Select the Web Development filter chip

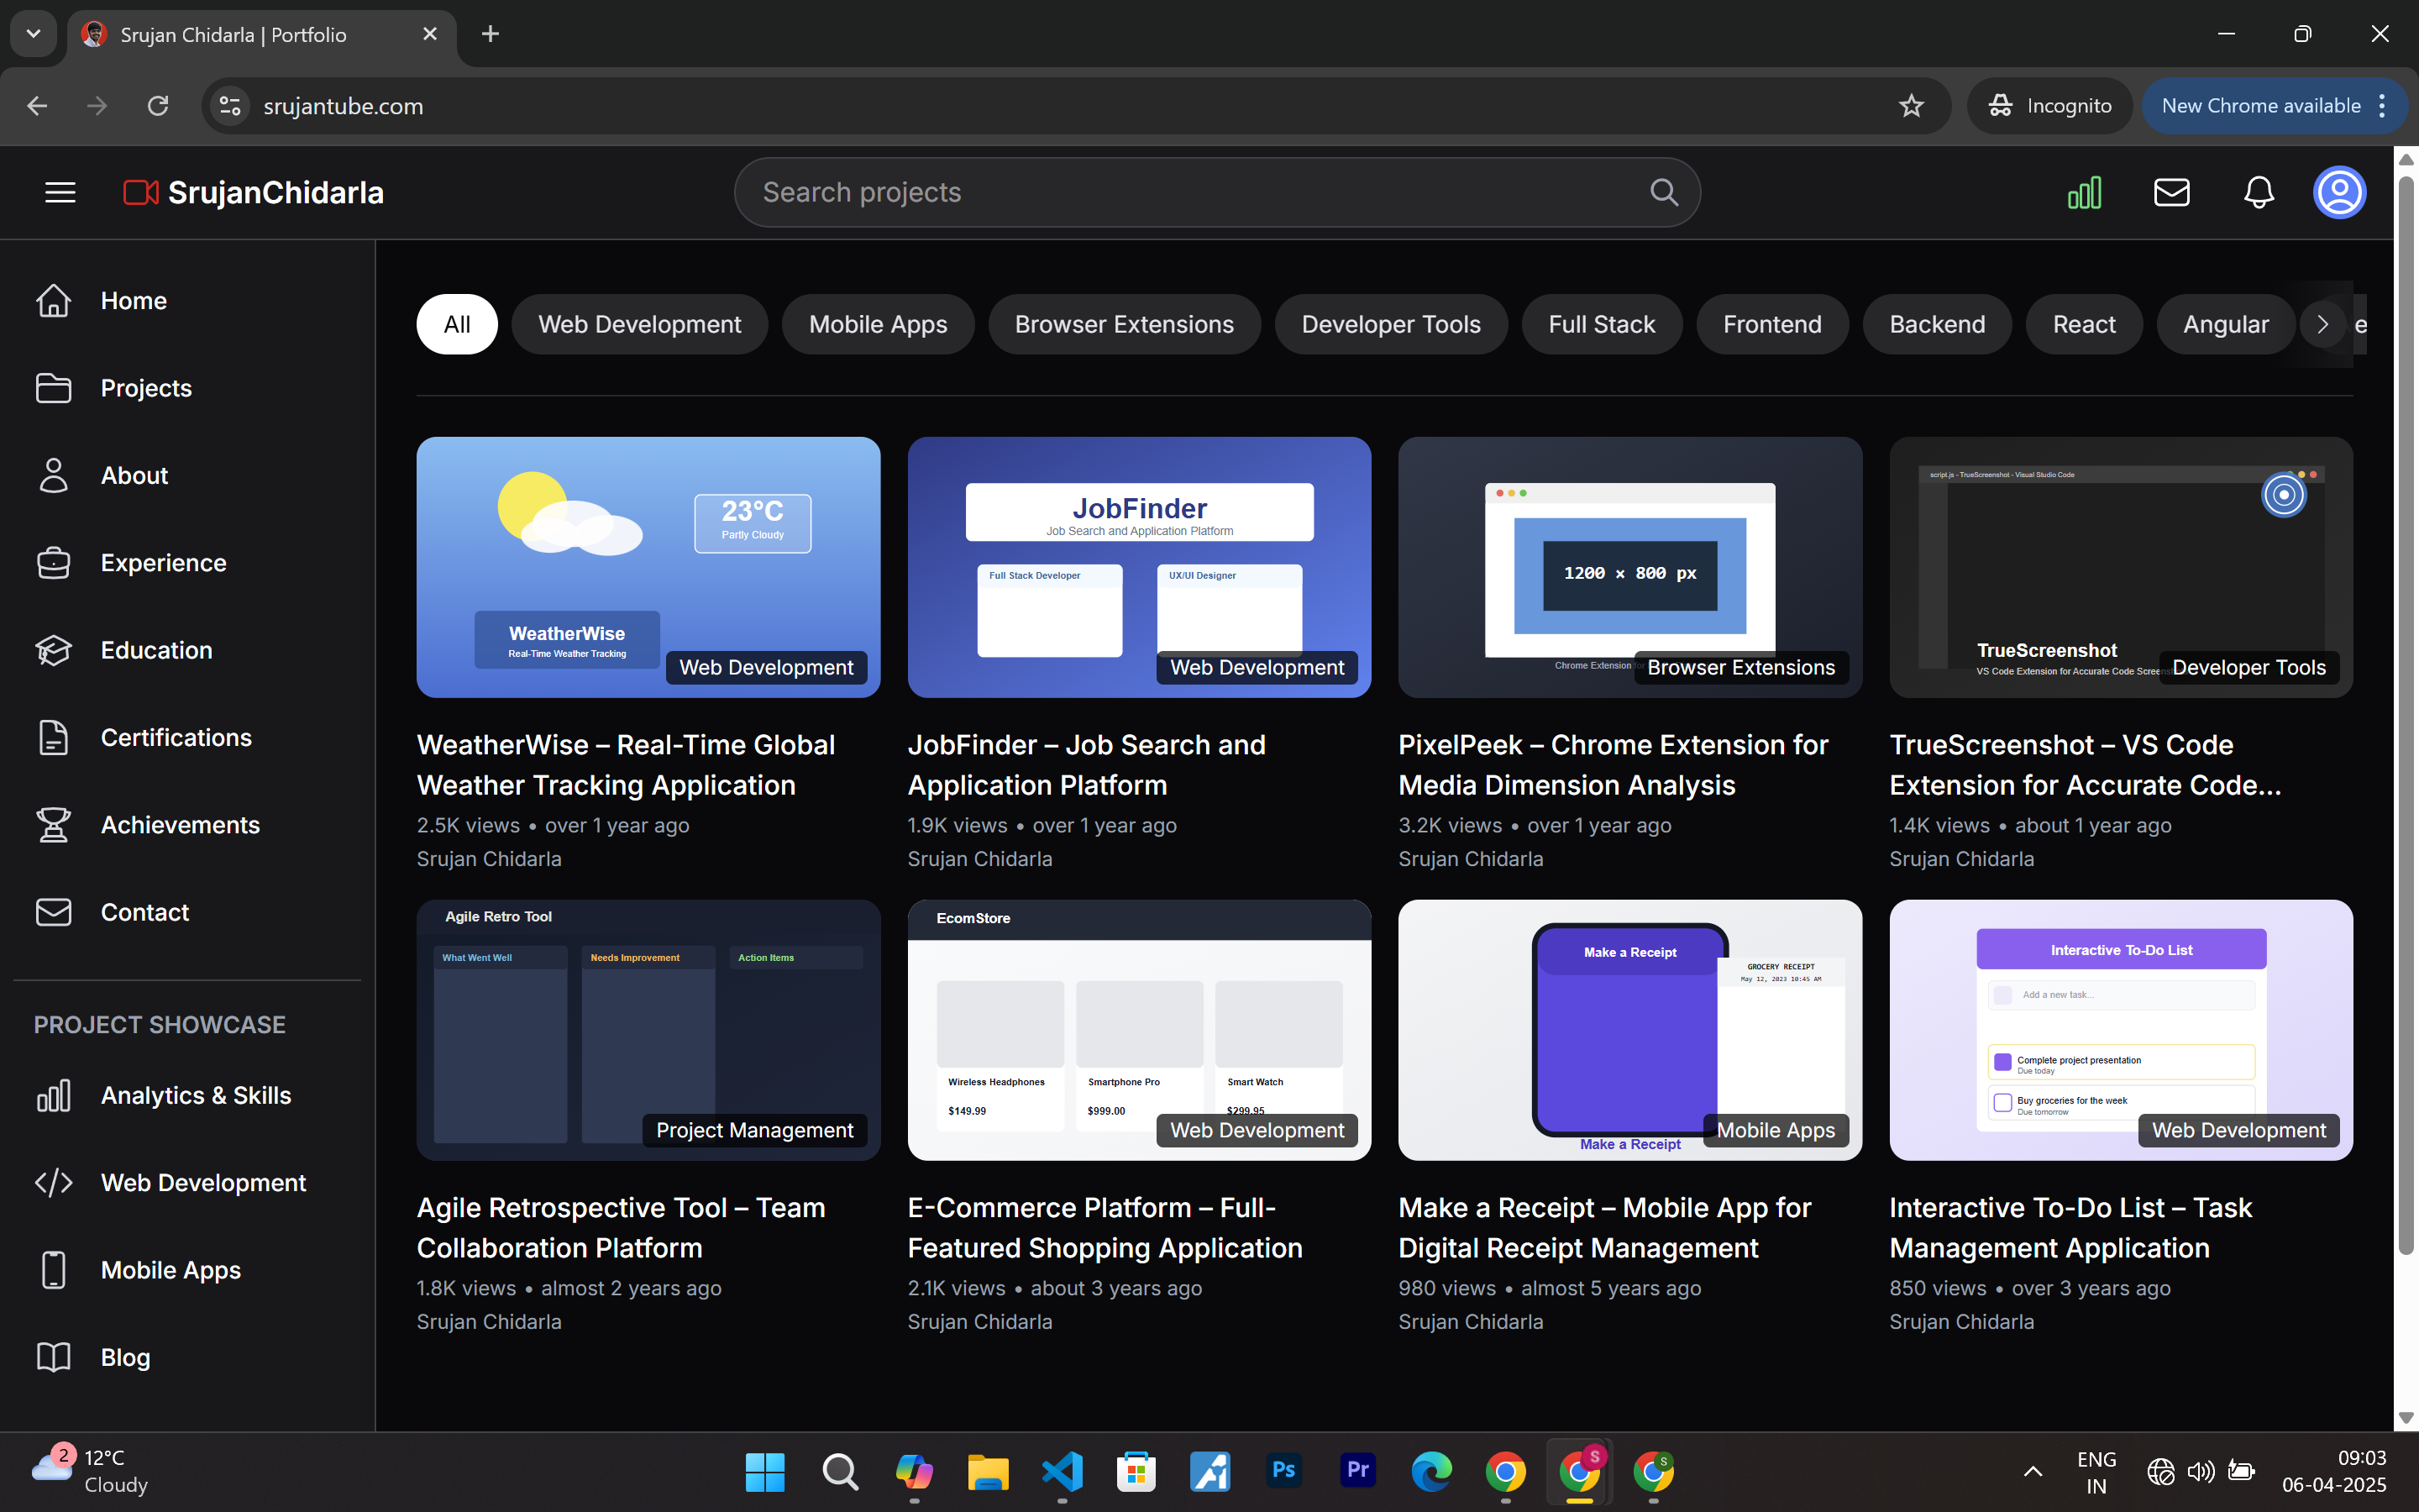(640, 324)
